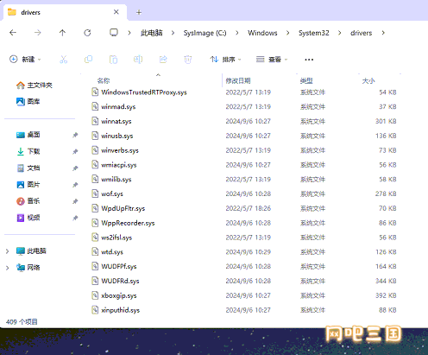This screenshot has width=428, height=355.
Task: Click the Paste toolbar icon
Action: tap(113, 60)
